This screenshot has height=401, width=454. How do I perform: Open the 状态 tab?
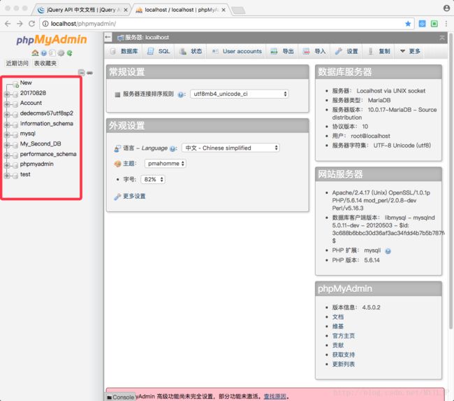coord(191,51)
